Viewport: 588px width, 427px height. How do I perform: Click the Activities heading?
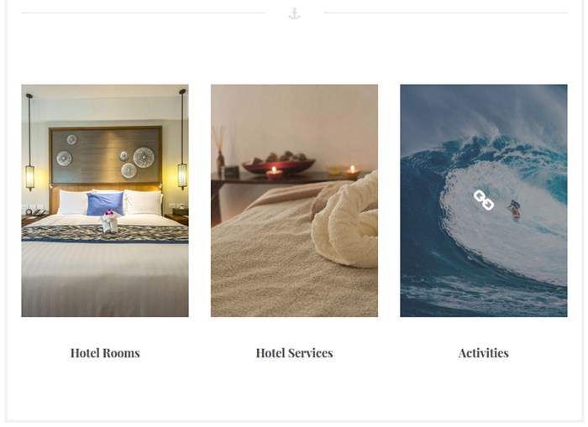[483, 353]
